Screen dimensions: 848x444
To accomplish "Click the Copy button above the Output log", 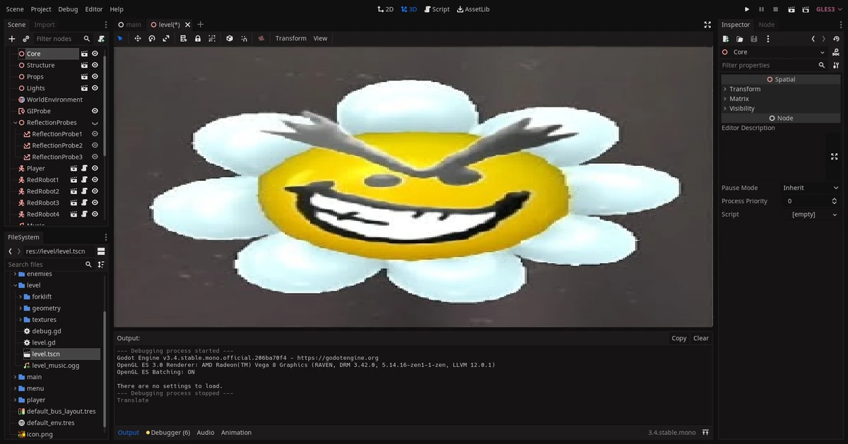I will pos(678,338).
